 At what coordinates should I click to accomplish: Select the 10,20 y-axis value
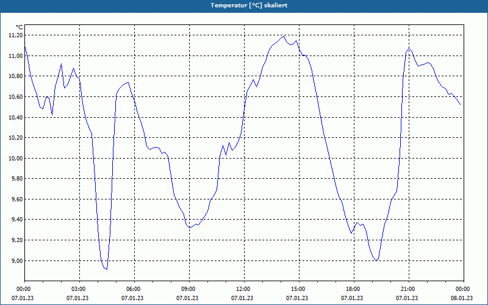(16, 138)
